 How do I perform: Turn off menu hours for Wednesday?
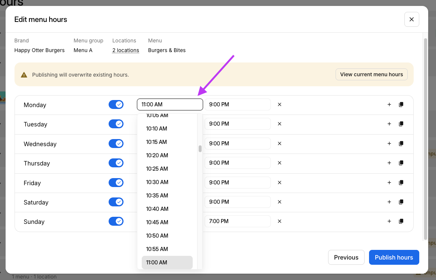116,144
